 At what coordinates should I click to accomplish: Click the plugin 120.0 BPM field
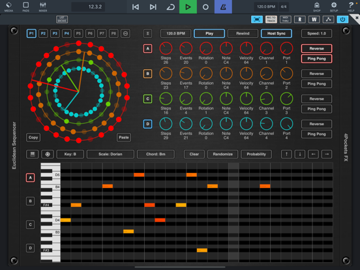click(x=175, y=33)
